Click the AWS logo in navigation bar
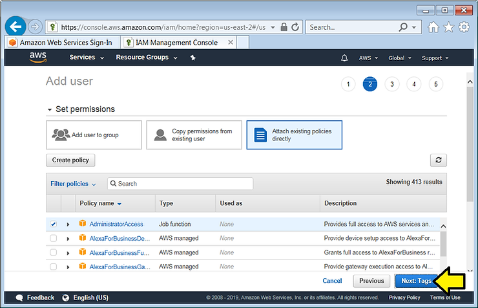Image resolution: width=478 pixels, height=308 pixels. (x=37, y=58)
